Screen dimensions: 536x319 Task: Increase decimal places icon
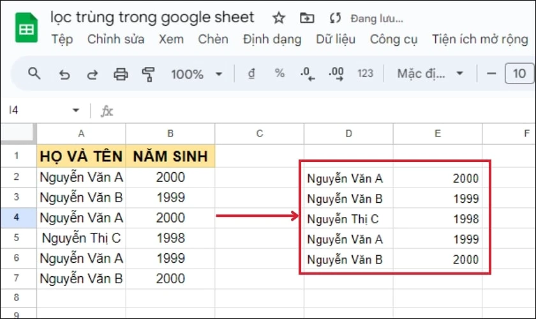click(336, 74)
